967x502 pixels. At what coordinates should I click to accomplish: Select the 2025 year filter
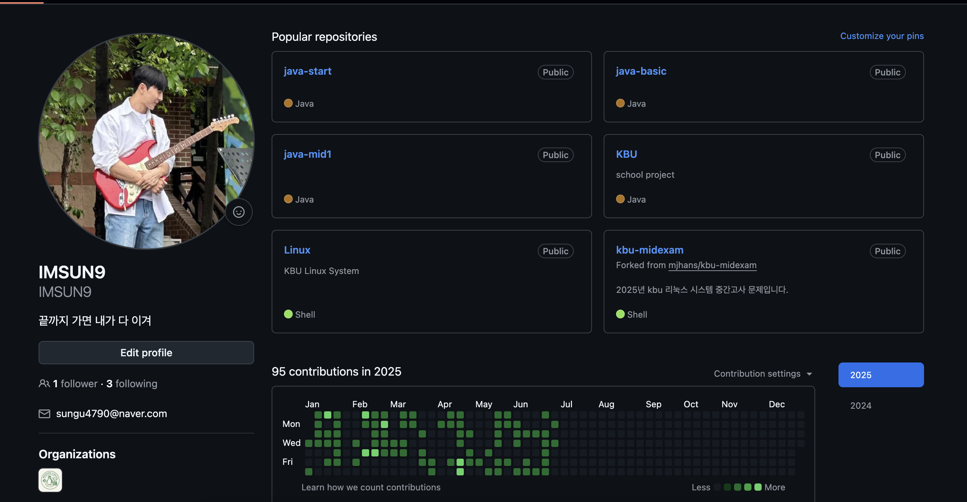(881, 374)
